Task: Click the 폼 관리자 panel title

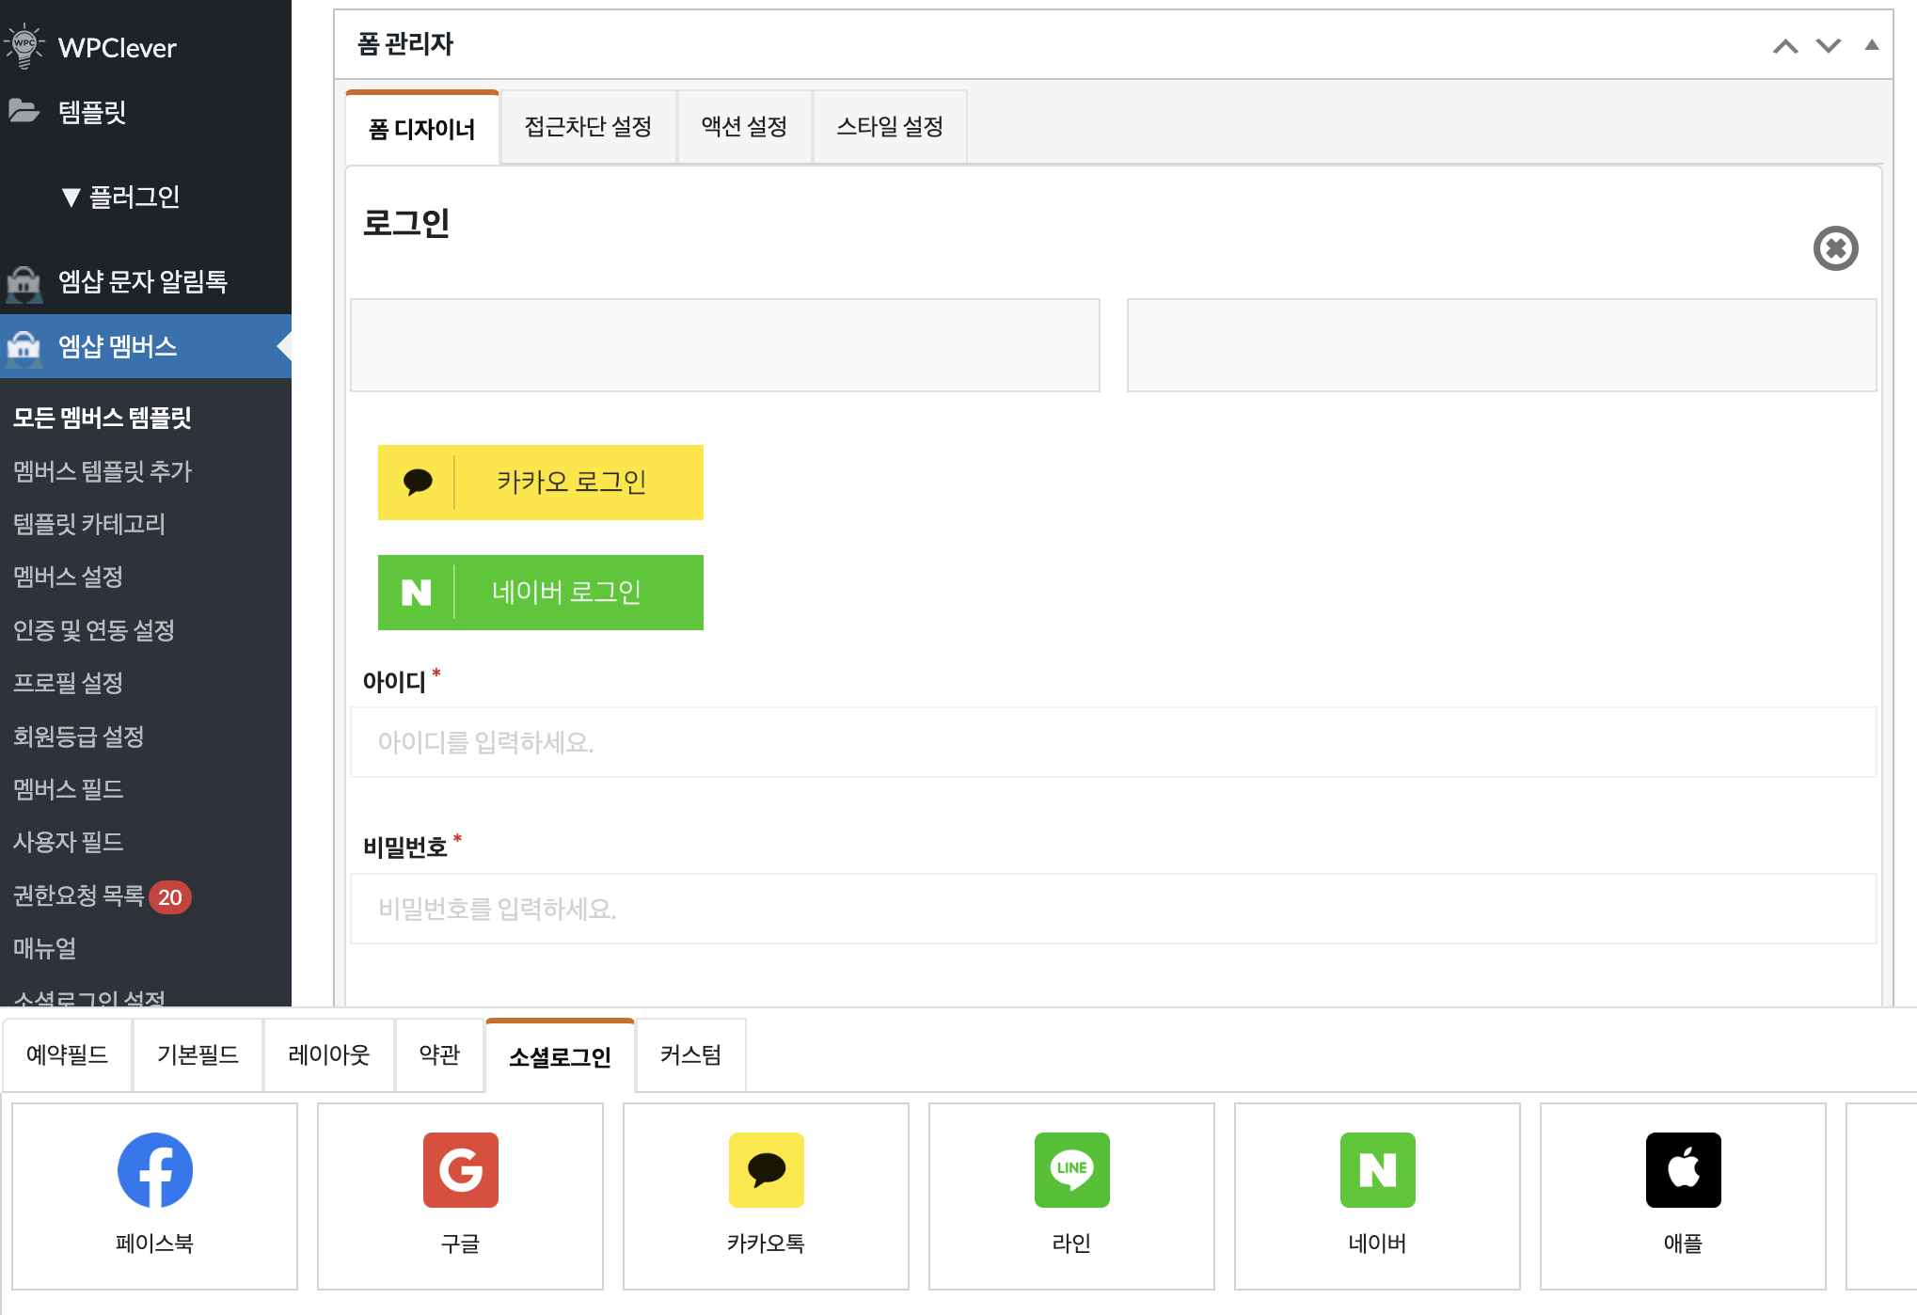Action: (x=405, y=44)
